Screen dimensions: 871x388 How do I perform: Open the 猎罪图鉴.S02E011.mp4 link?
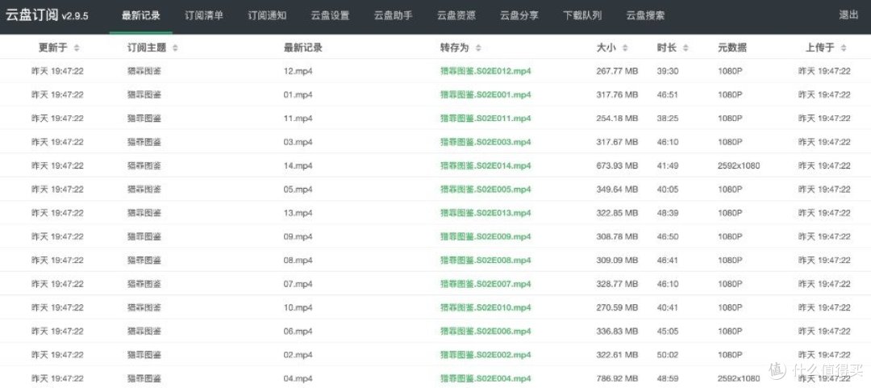tap(486, 119)
